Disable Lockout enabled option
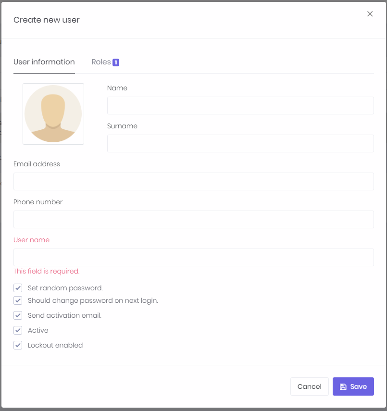The height and width of the screenshot is (411, 387). pos(18,345)
